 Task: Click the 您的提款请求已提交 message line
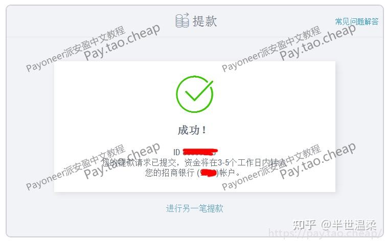(x=194, y=162)
